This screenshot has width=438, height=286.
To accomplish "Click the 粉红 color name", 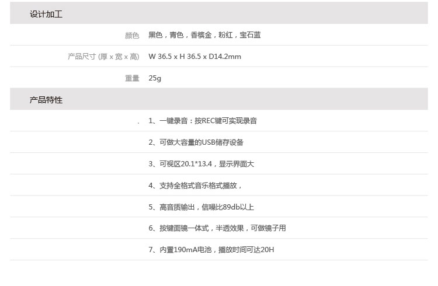I will [x=226, y=35].
